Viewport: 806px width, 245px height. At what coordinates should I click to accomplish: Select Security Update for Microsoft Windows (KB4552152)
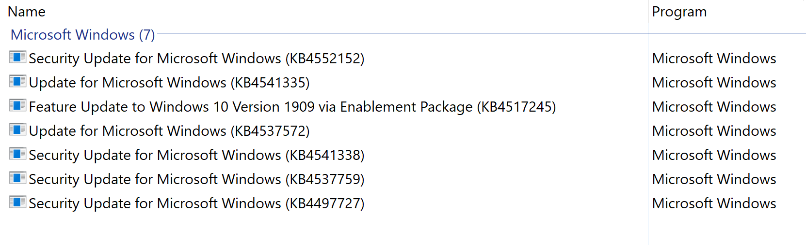[x=196, y=58]
